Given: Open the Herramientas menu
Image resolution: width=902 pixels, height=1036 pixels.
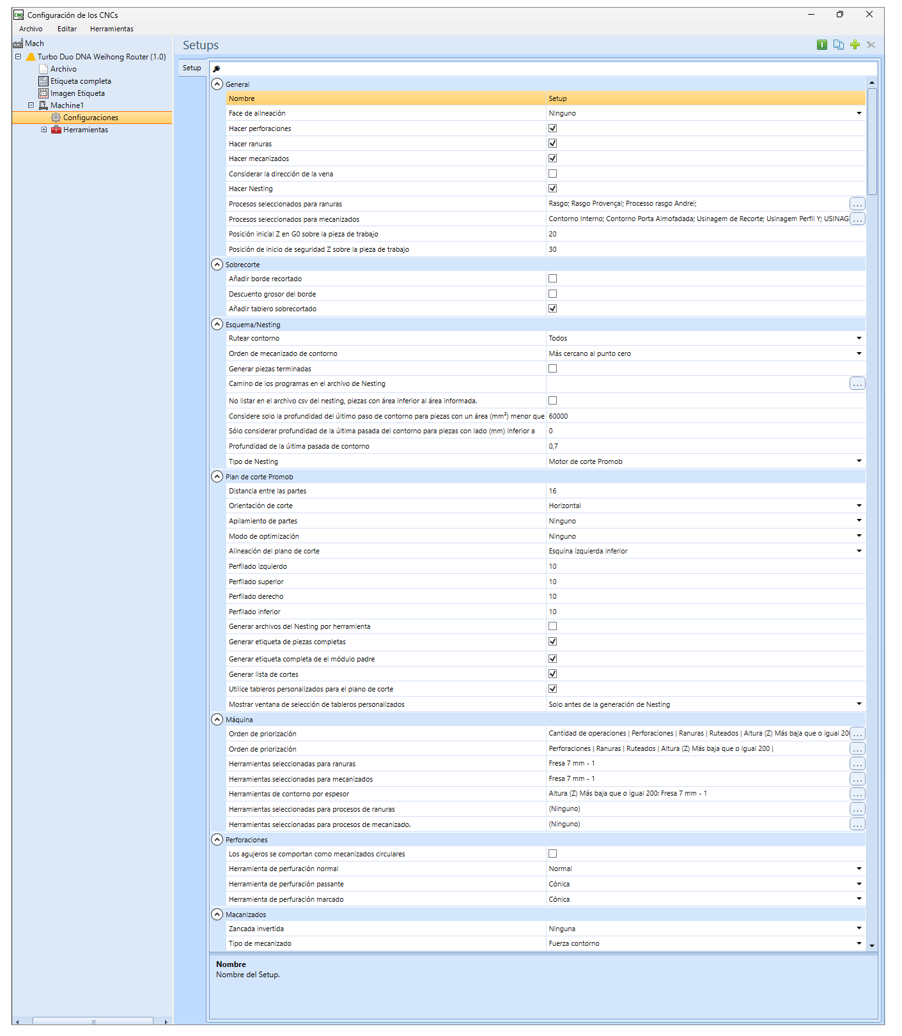Looking at the screenshot, I should click(112, 29).
